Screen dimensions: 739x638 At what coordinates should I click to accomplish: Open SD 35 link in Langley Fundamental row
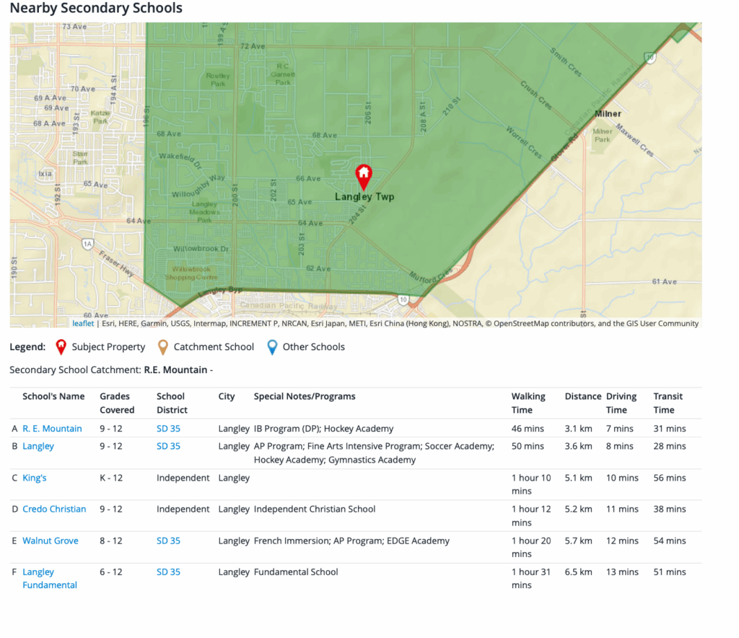click(x=168, y=572)
